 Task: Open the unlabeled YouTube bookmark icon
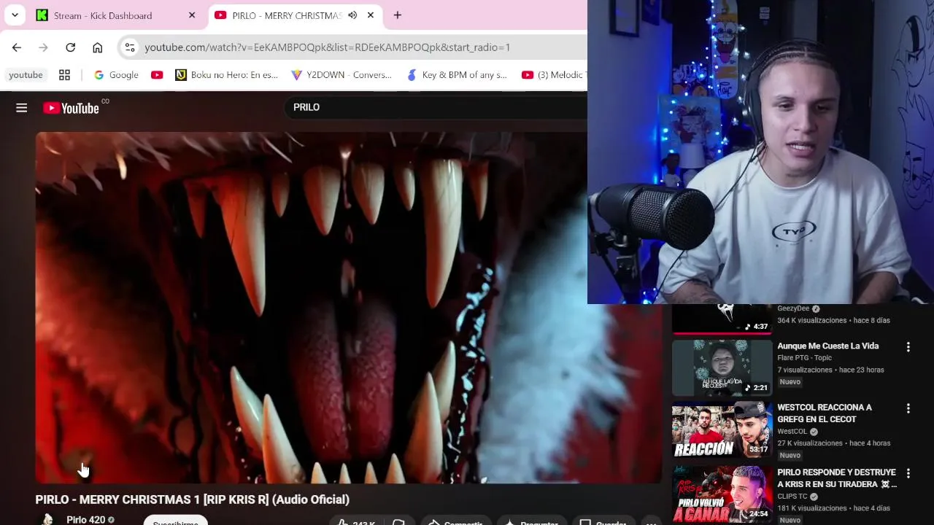click(x=157, y=75)
